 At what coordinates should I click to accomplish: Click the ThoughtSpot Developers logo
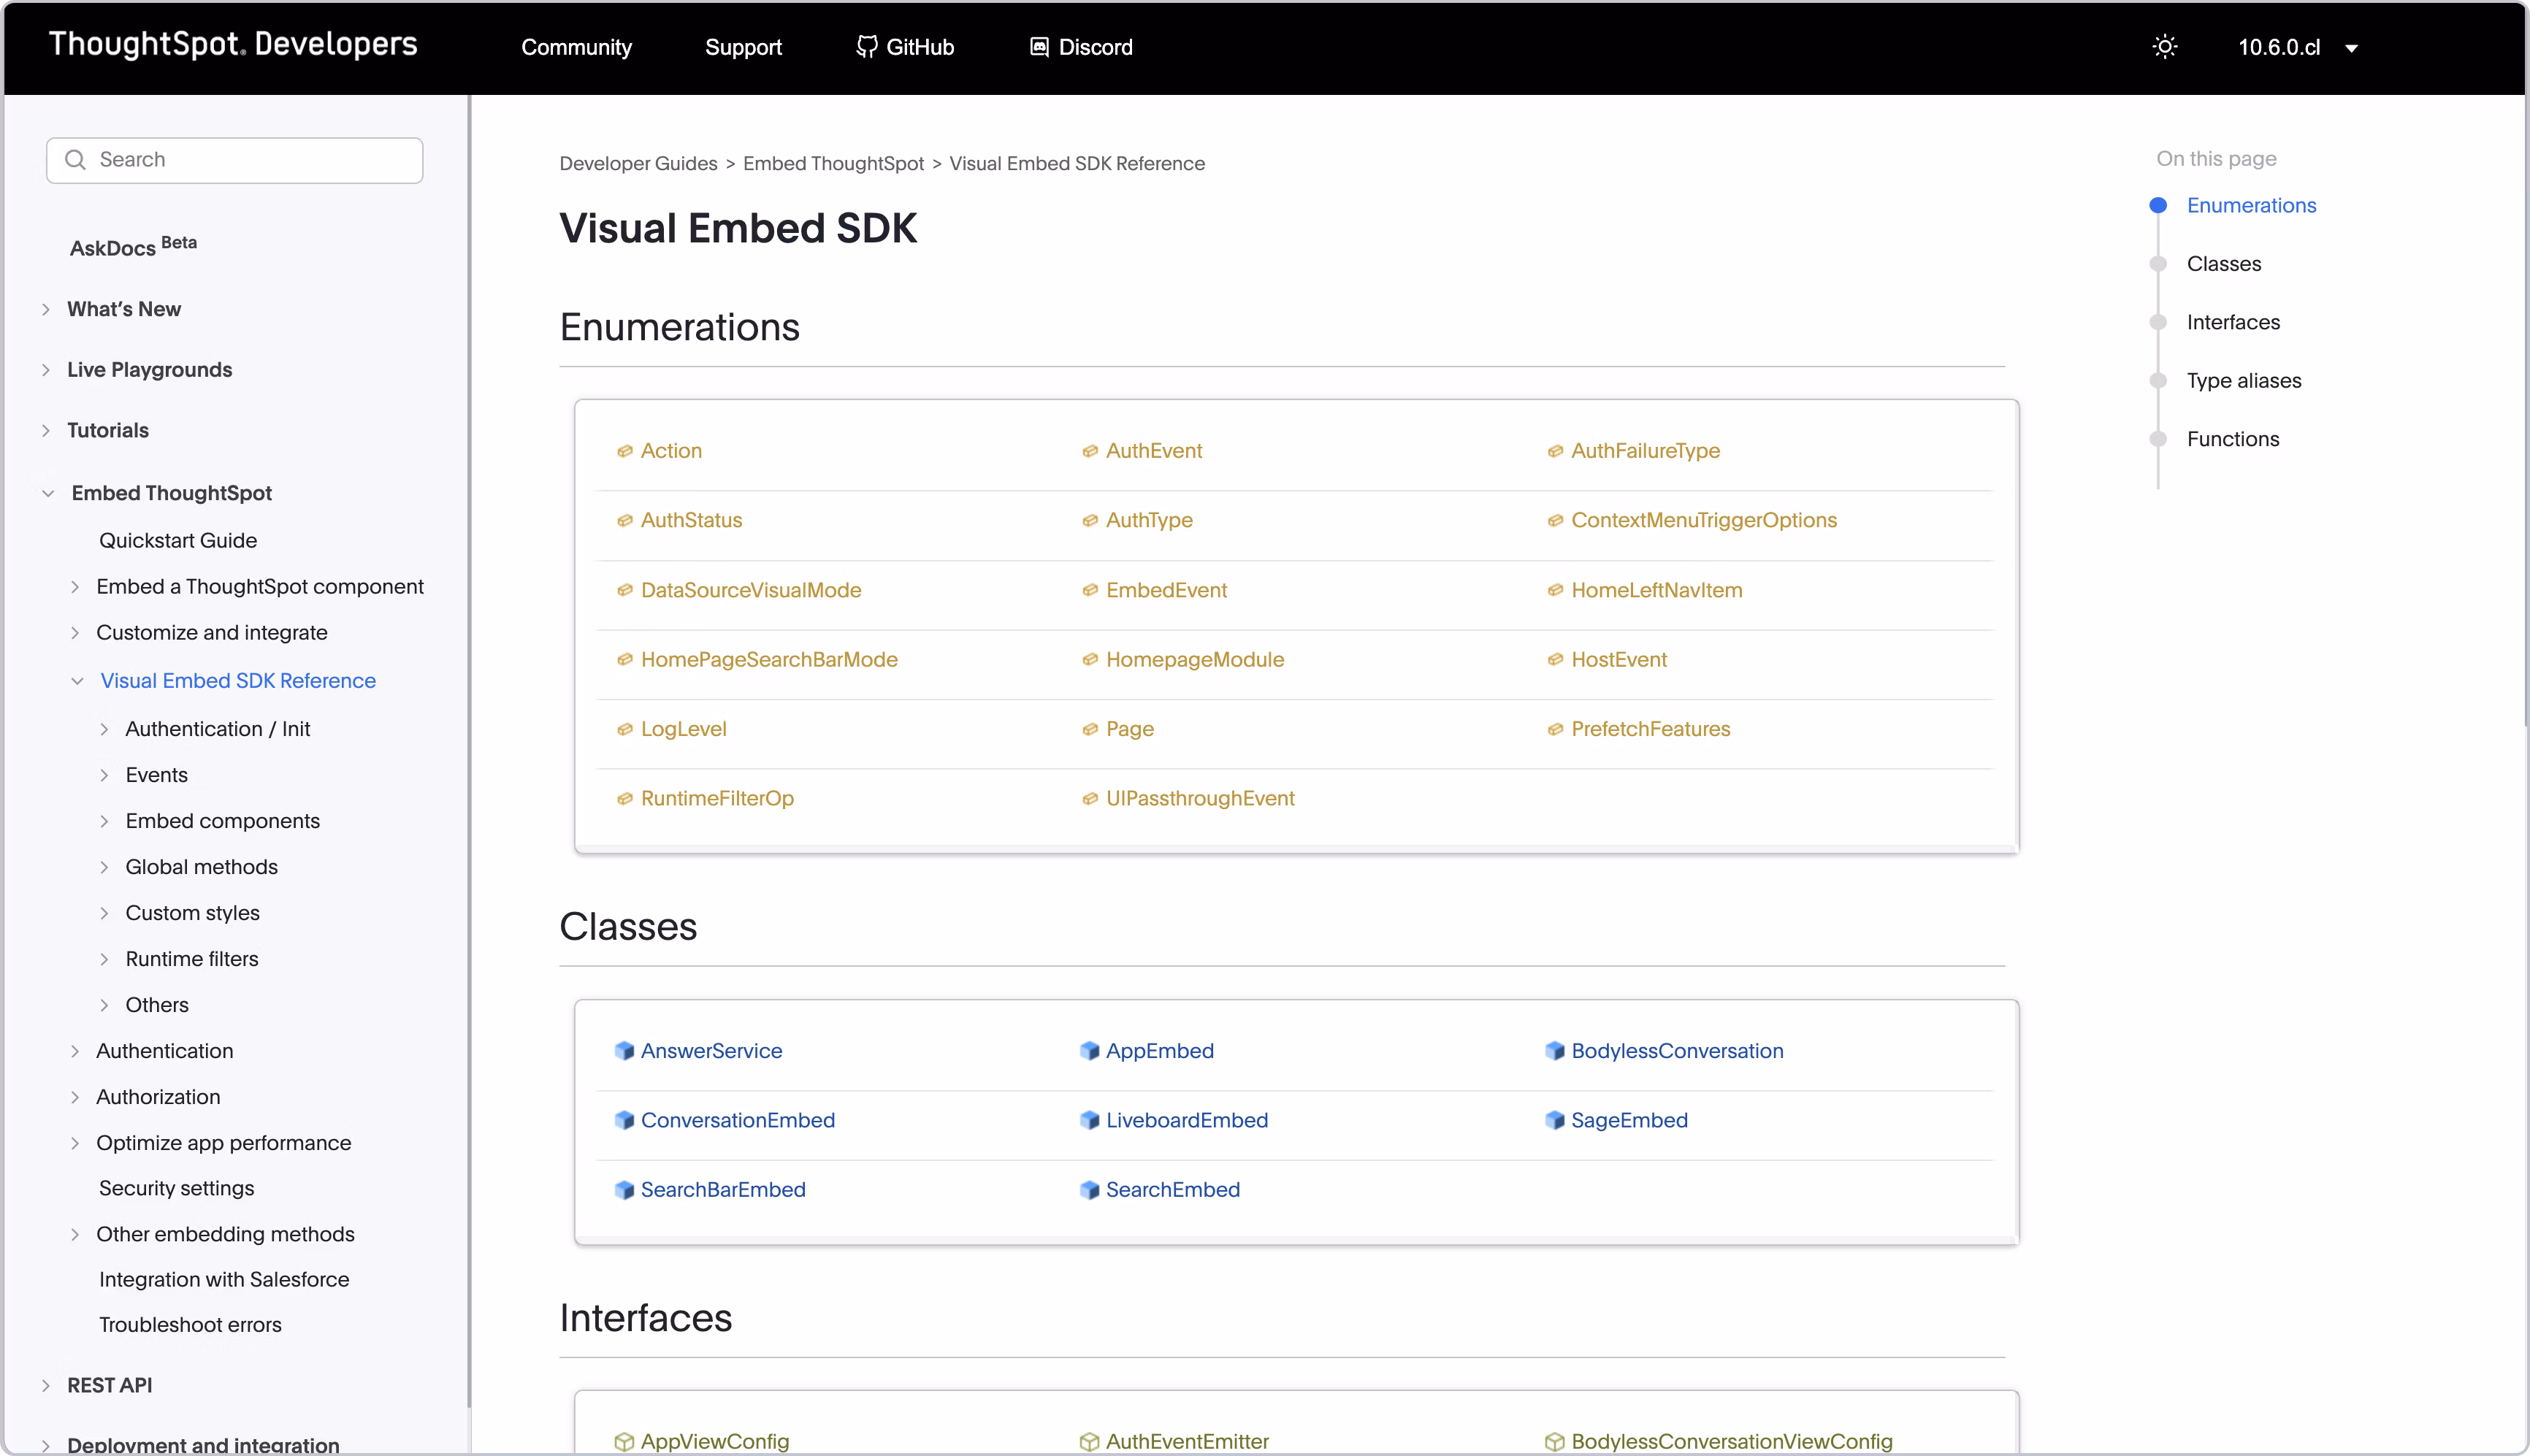tap(233, 44)
